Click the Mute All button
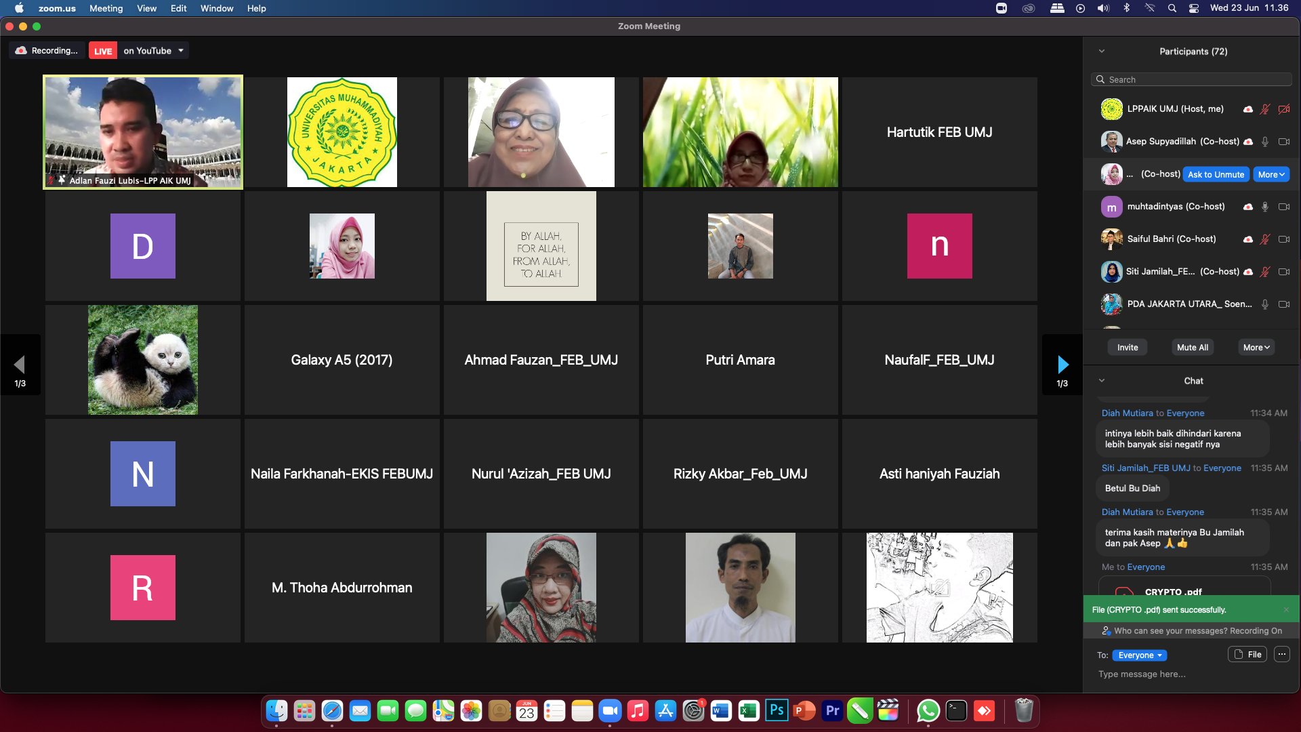Screen dimensions: 1301x732 coord(1193,347)
